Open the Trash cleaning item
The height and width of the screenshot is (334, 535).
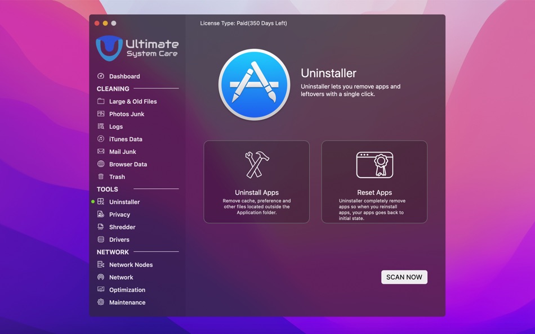point(117,177)
